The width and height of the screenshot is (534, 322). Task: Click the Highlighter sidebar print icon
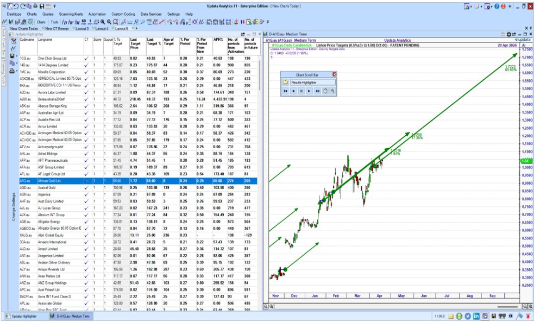tap(12, 71)
